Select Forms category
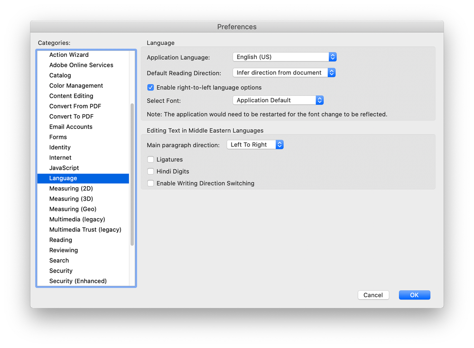This screenshot has height=348, width=474. pyautogui.click(x=83, y=137)
